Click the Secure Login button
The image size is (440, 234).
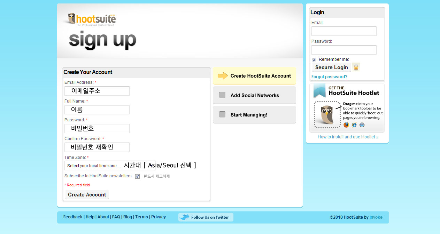[x=332, y=67]
